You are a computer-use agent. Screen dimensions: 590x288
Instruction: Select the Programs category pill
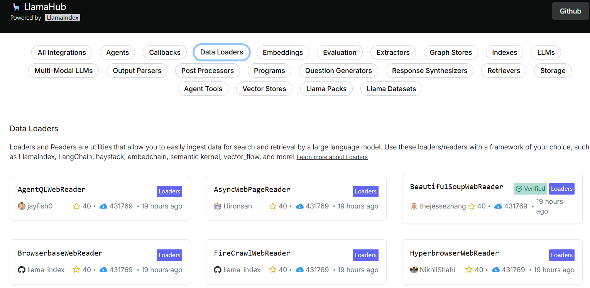click(x=269, y=71)
